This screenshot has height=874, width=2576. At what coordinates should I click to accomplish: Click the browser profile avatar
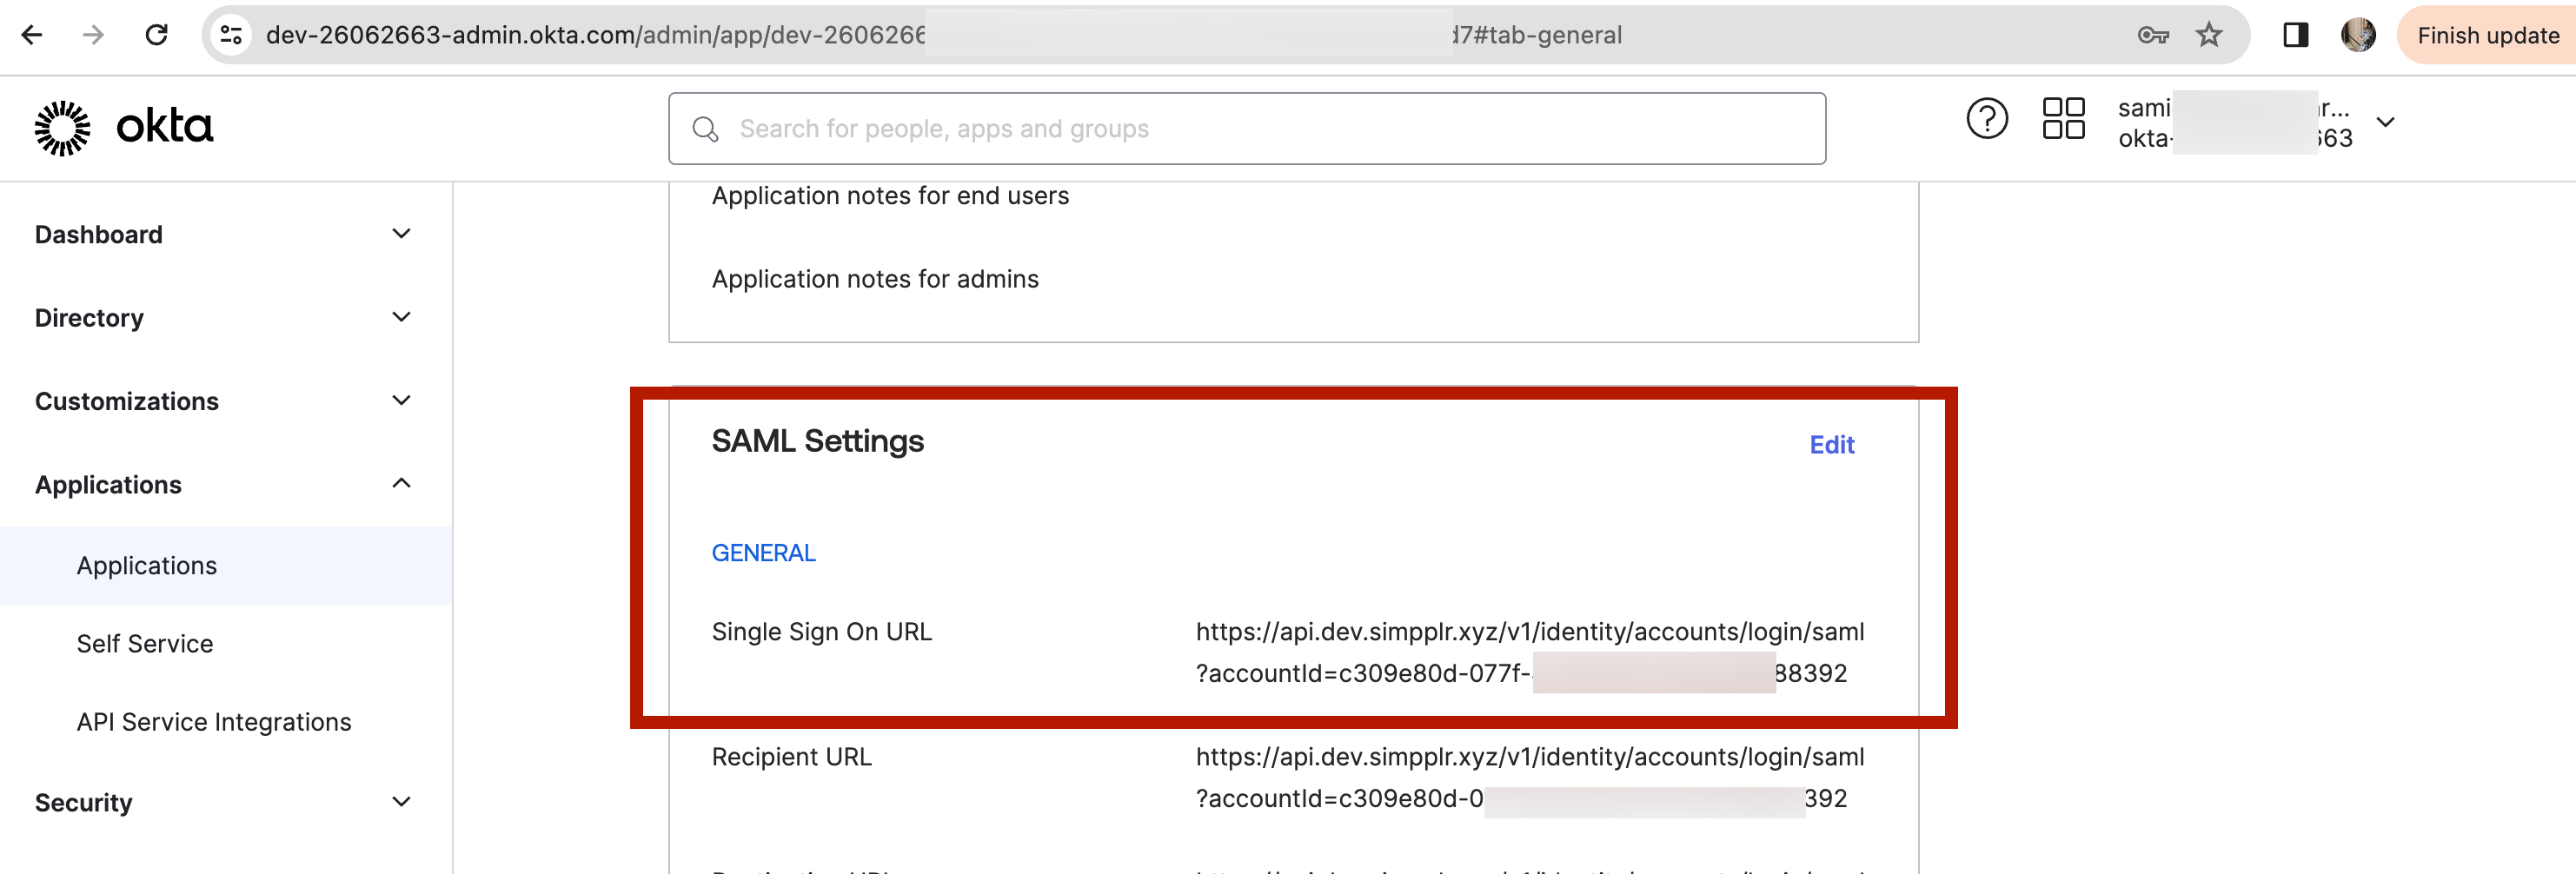tap(2359, 33)
